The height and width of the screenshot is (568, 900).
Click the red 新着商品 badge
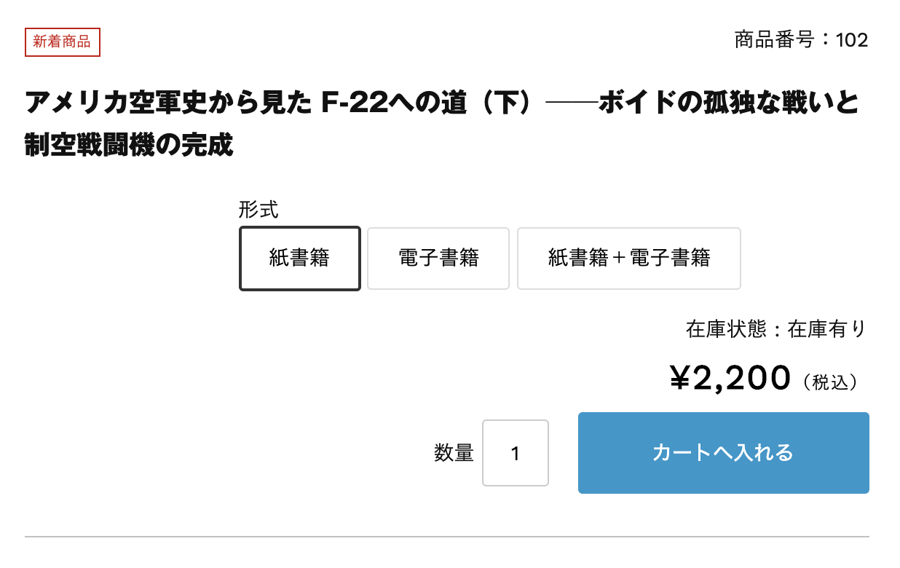coord(62,42)
